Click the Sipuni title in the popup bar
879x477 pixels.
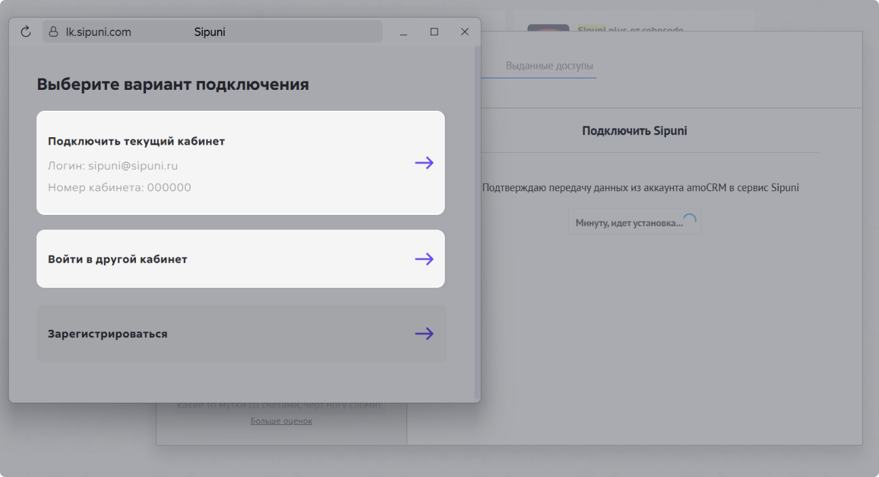(x=210, y=32)
